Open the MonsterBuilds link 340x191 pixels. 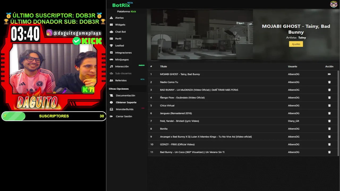click(125, 109)
